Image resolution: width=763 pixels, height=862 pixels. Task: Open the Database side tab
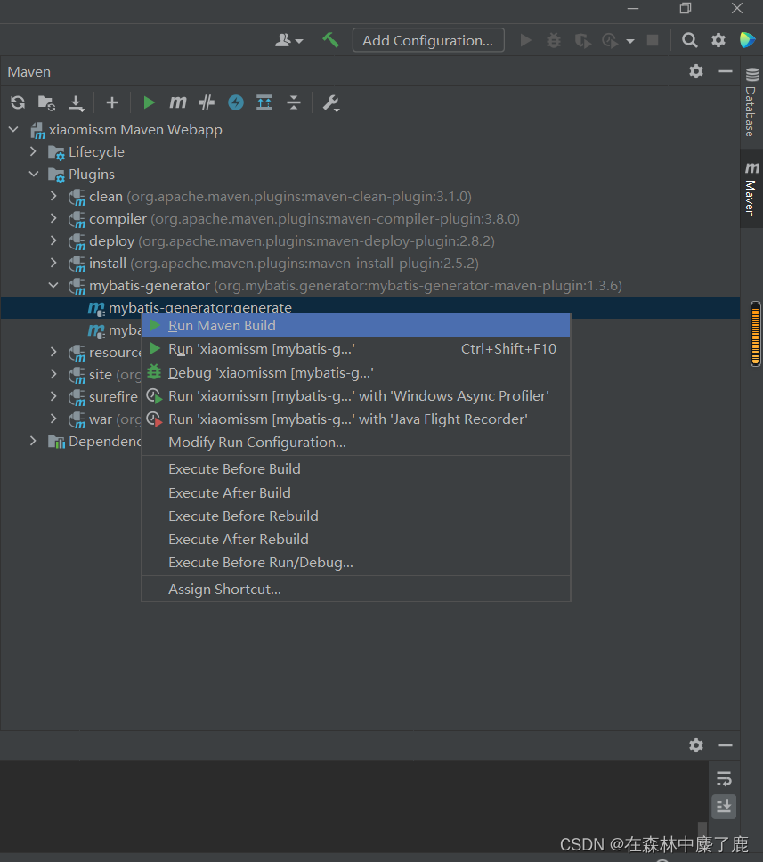[751, 102]
